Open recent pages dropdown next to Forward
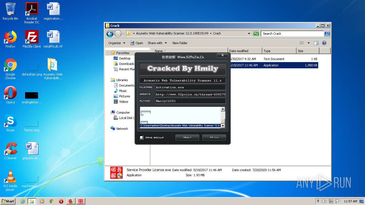 [x=123, y=34]
